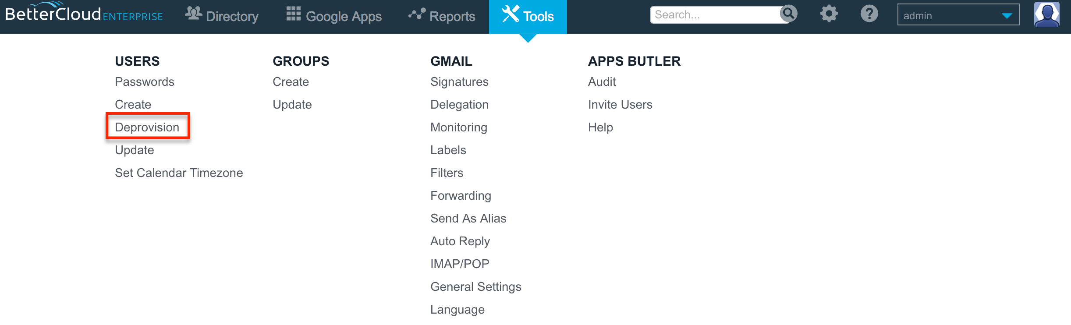Viewport: 1071px width, 325px height.
Task: Open Send As Alias tool
Action: pyautogui.click(x=468, y=218)
